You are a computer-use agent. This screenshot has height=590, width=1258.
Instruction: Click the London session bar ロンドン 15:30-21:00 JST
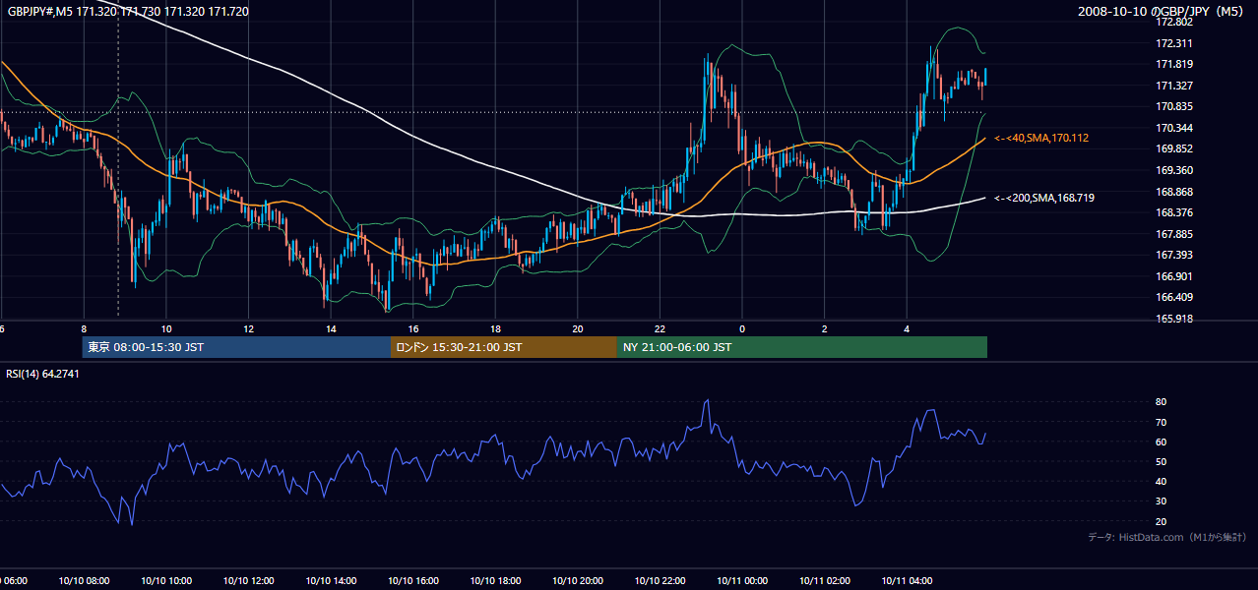(x=504, y=347)
